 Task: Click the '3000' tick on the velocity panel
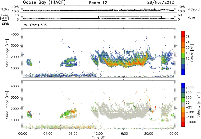click(15, 97)
